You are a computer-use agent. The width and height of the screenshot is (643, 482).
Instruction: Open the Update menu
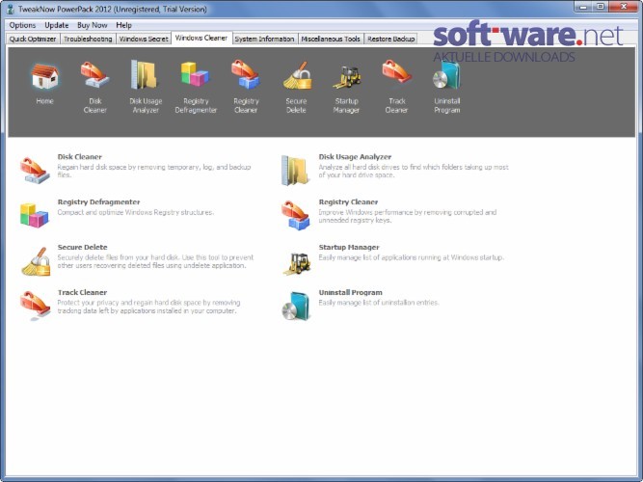pos(57,25)
